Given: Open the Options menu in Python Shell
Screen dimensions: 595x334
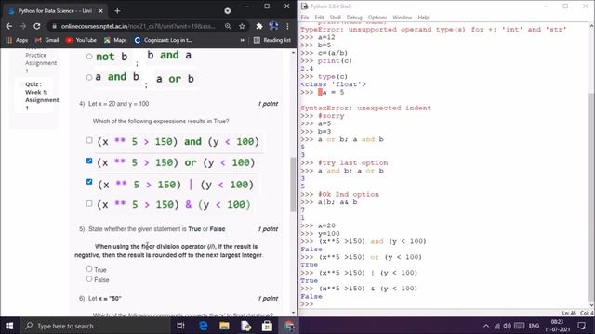Looking at the screenshot, I should (377, 18).
